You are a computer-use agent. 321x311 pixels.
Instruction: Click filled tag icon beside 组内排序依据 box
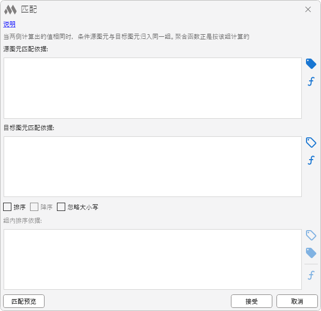(311, 253)
